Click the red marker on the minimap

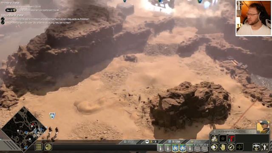(32, 125)
